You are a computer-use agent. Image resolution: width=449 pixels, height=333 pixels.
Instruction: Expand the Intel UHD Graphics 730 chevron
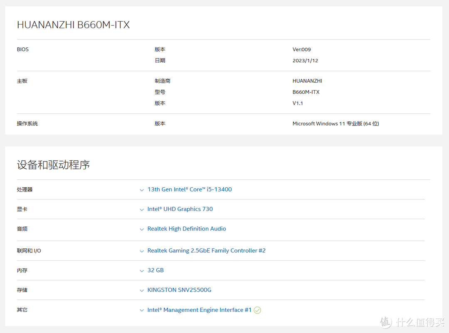point(141,210)
